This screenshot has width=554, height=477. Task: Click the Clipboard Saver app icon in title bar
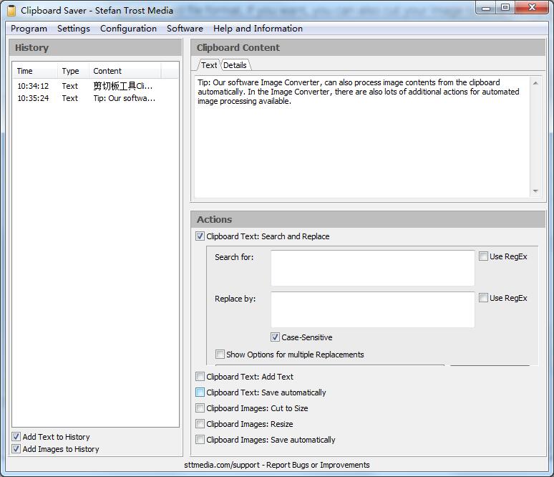(x=11, y=11)
